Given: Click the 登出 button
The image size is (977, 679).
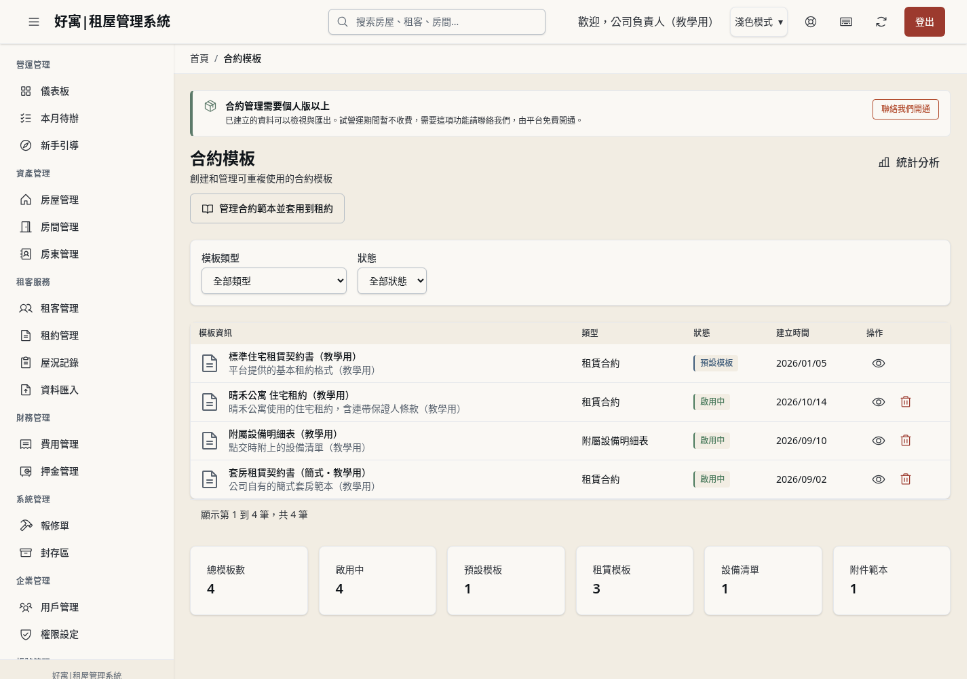Looking at the screenshot, I should coord(925,22).
